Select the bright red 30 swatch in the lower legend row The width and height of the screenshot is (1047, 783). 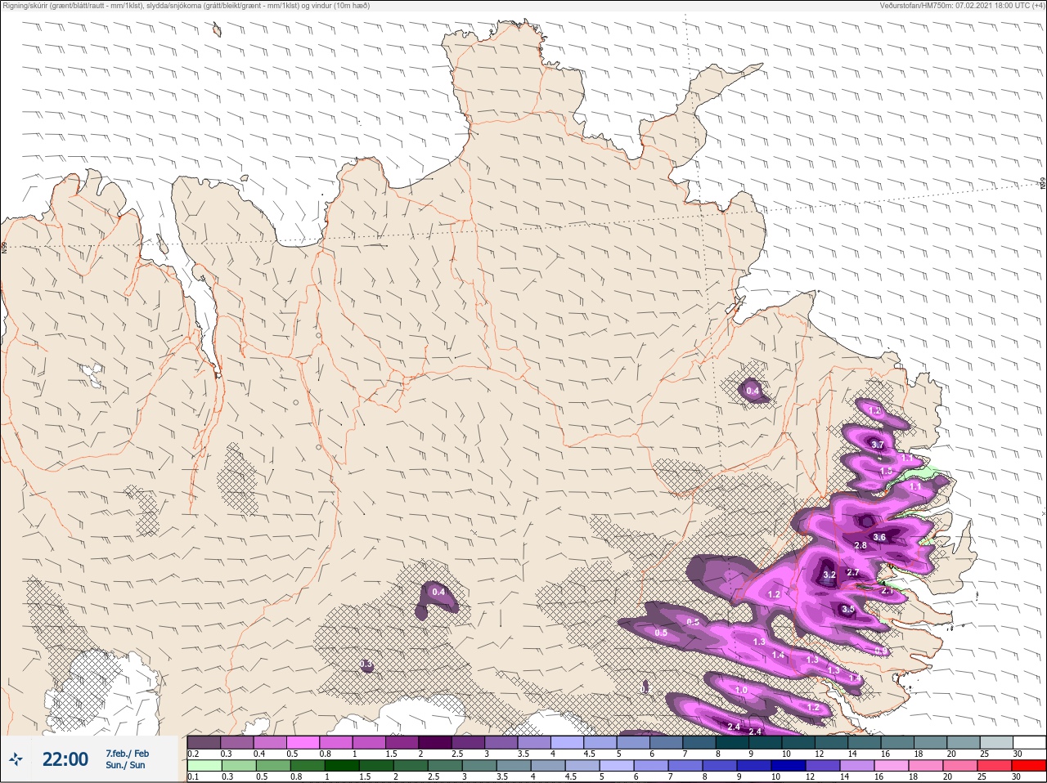tap(1028, 766)
